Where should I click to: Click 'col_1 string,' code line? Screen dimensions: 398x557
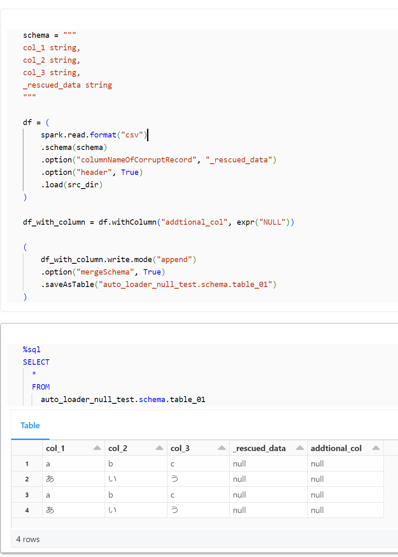52,48
